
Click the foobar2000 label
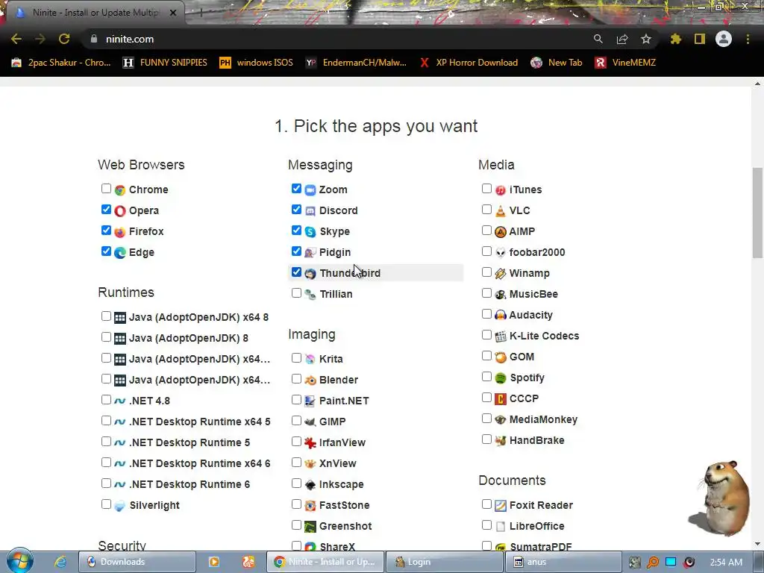[537, 252]
